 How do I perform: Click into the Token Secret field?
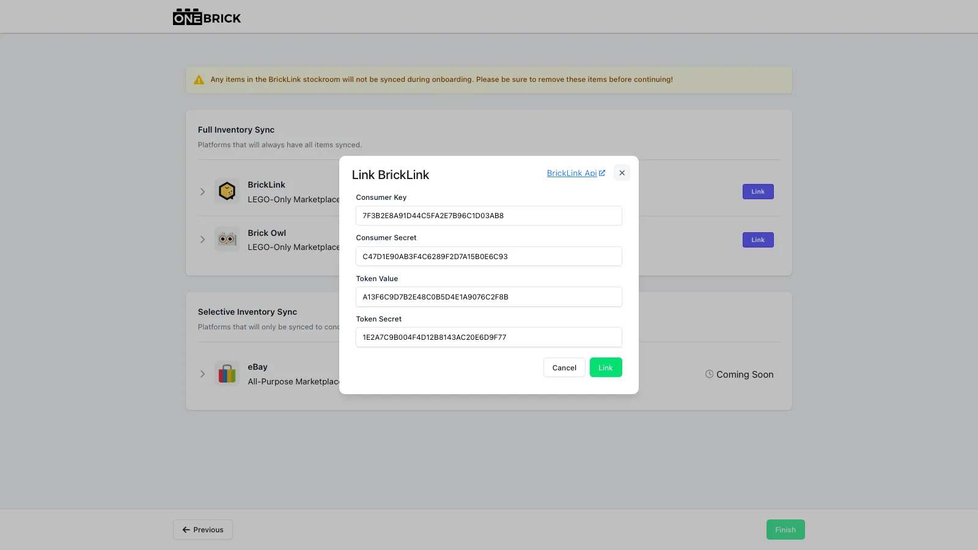(x=489, y=337)
